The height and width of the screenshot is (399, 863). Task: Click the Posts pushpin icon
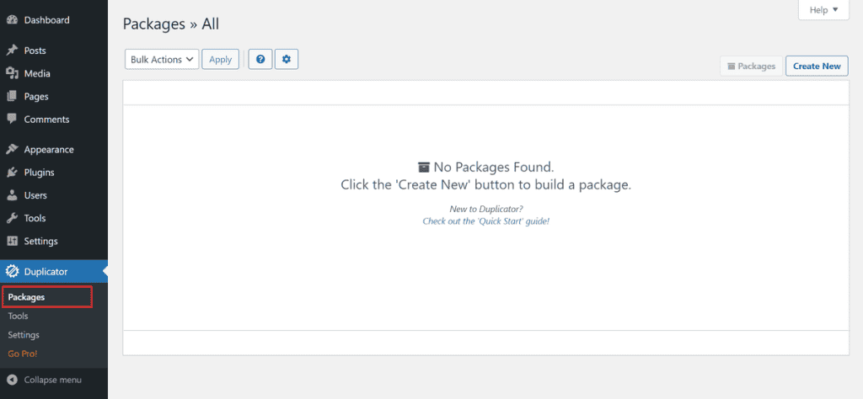(12, 51)
